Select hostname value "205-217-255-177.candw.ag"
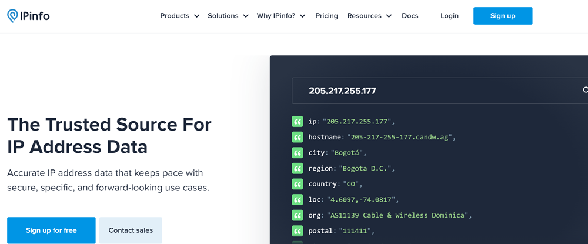This screenshot has width=588, height=244. pyautogui.click(x=399, y=137)
